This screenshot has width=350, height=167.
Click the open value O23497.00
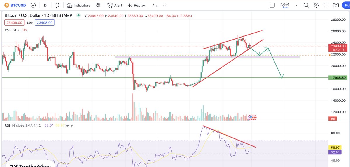(94, 16)
